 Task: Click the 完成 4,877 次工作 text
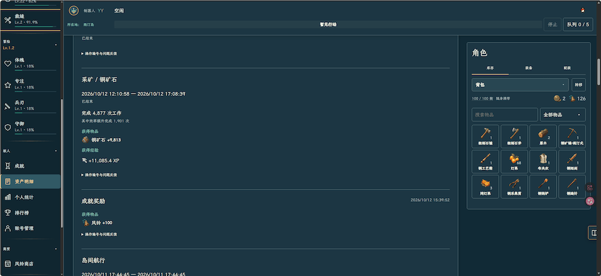pos(101,113)
